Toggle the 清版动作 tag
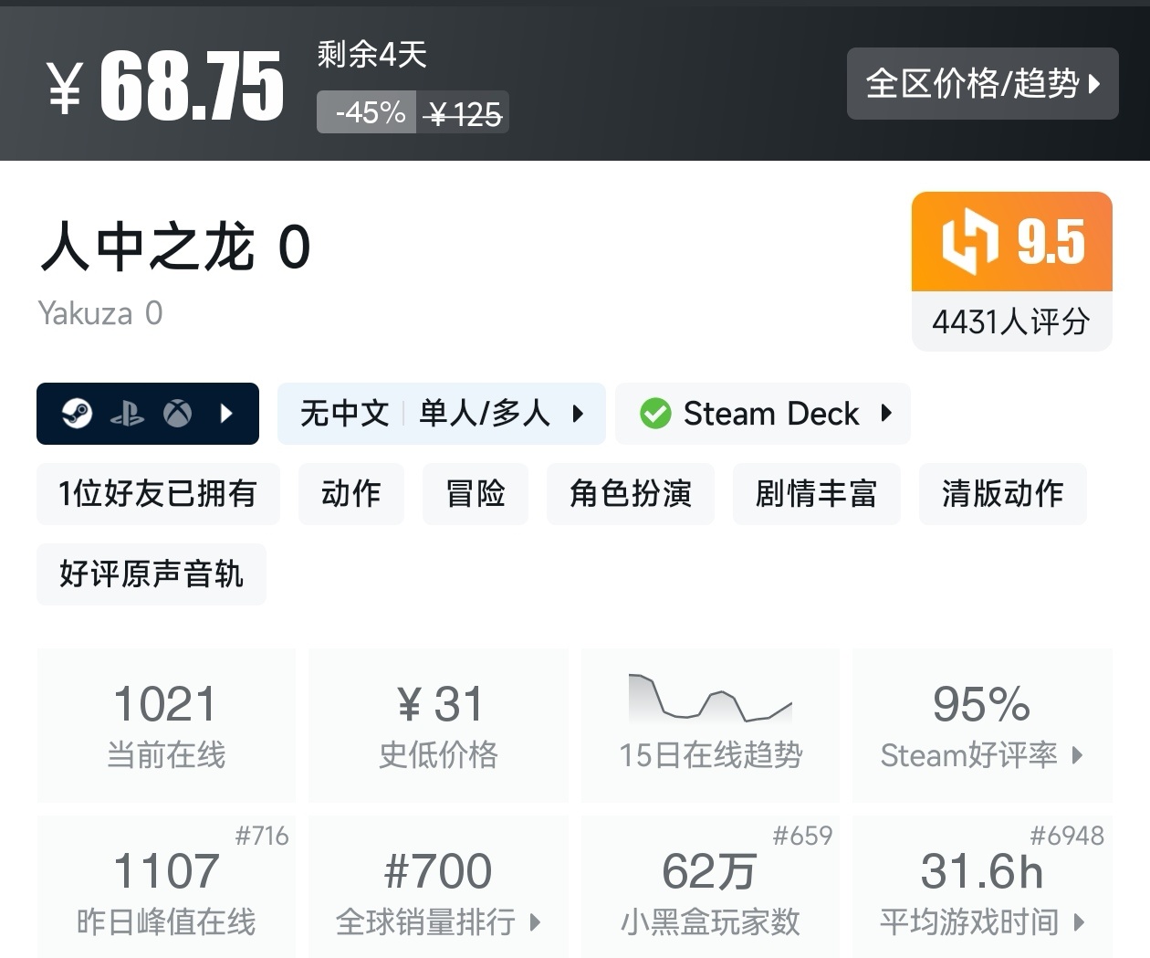This screenshot has width=1150, height=958. tap(1002, 494)
